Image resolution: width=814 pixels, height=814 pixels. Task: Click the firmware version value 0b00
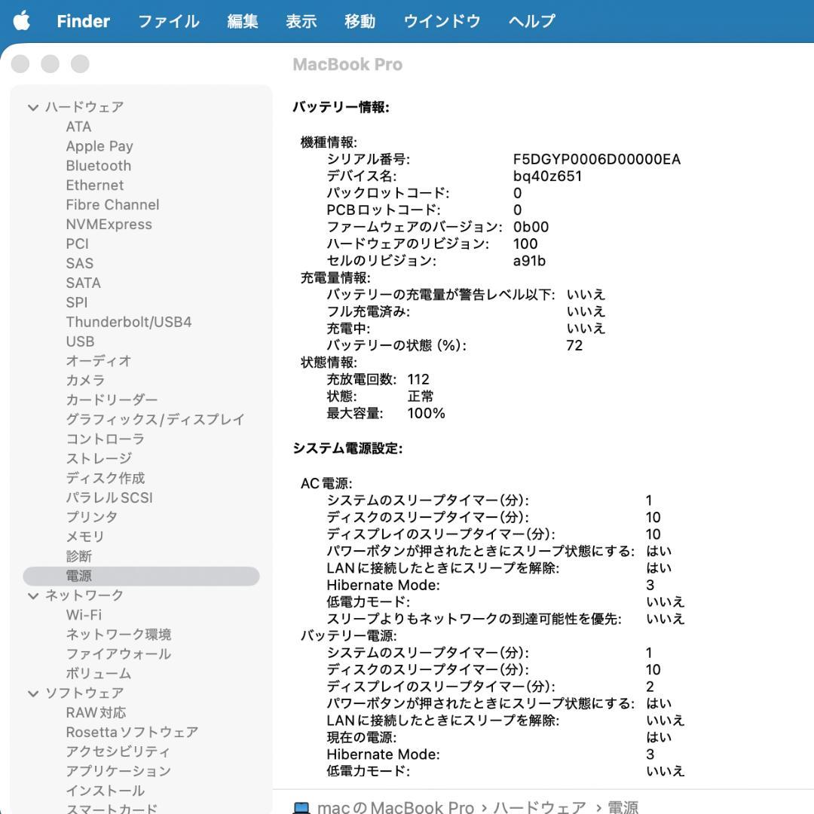[x=531, y=227]
